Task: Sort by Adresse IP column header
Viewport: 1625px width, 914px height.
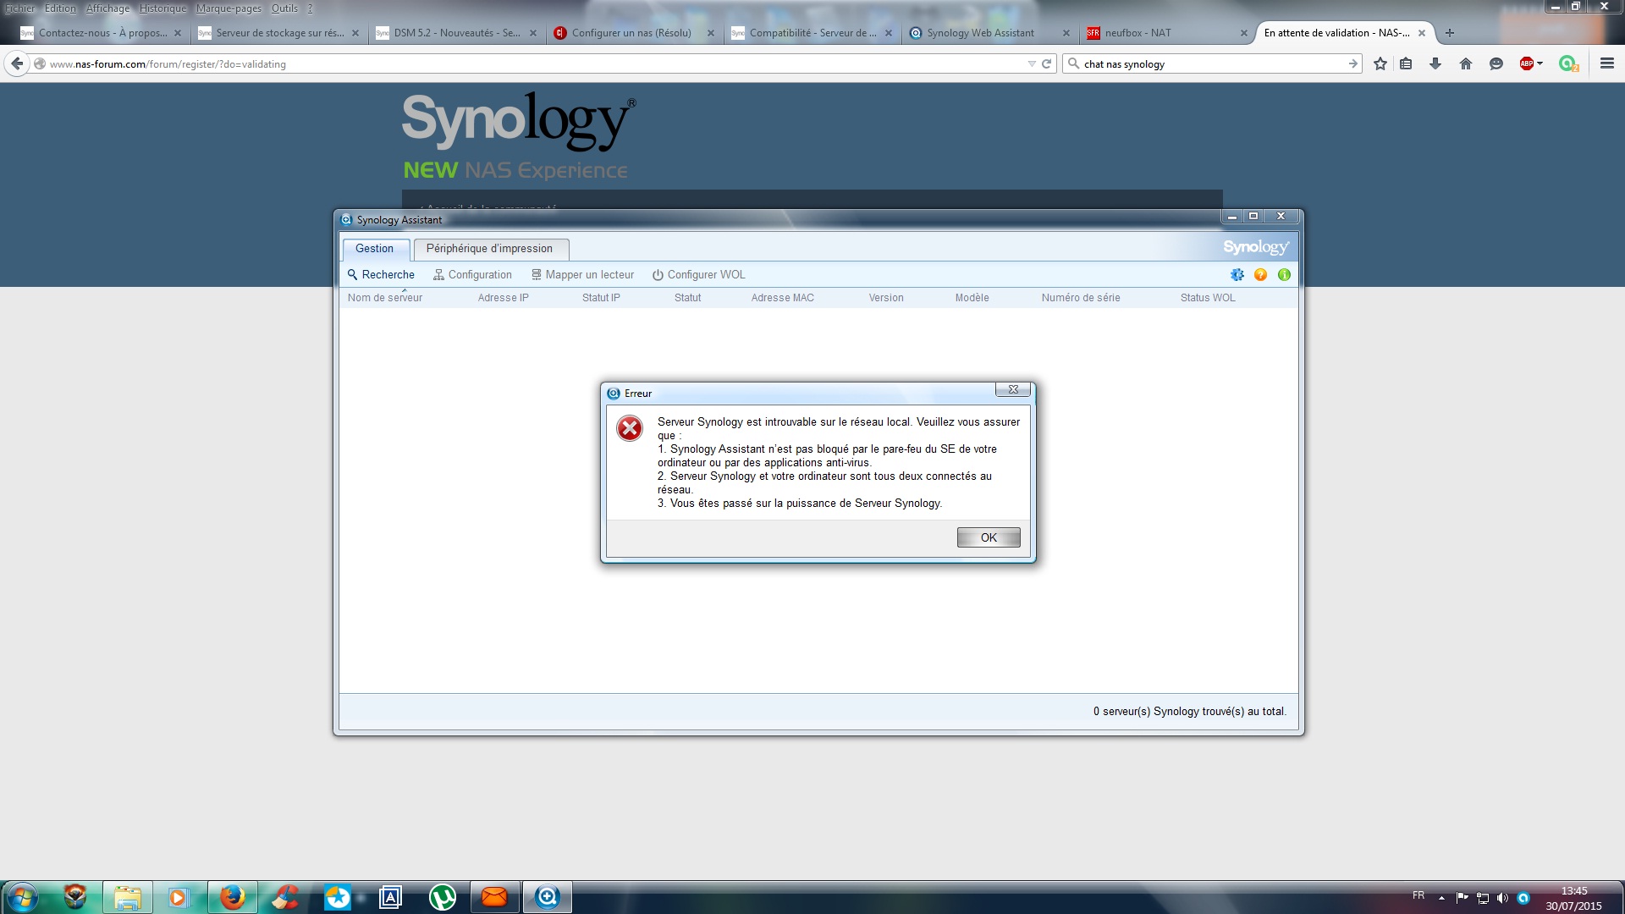Action: [x=504, y=298]
